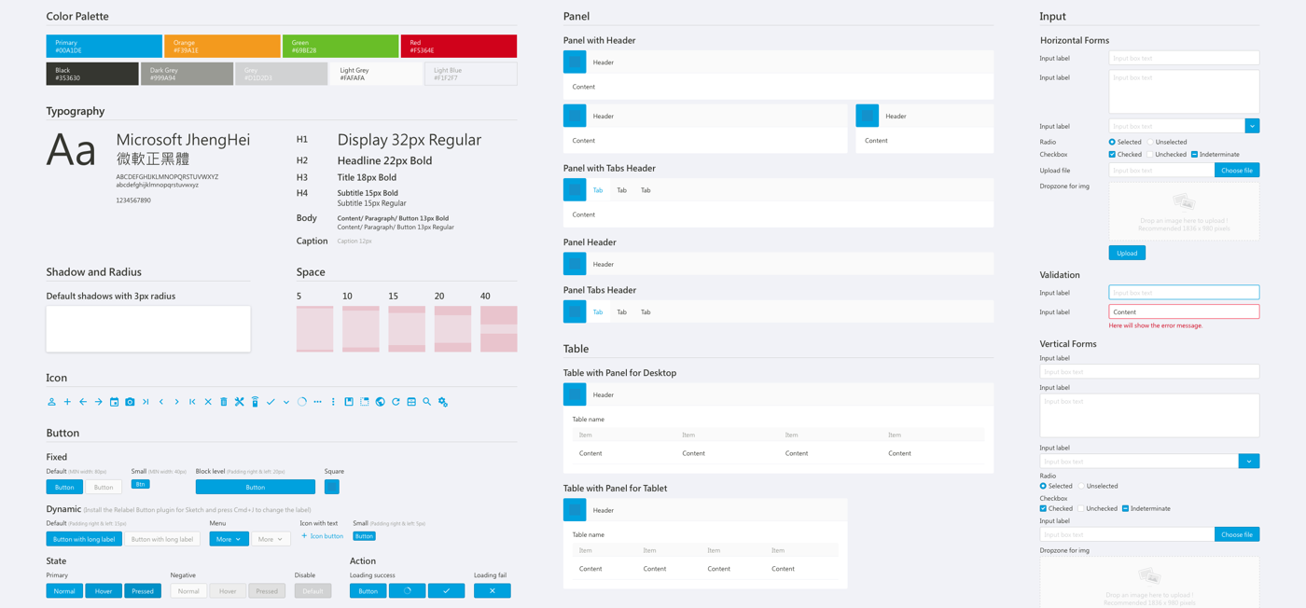The image size is (1306, 608).
Task: Select the third tab under Panel Tabs Header
Action: (646, 312)
